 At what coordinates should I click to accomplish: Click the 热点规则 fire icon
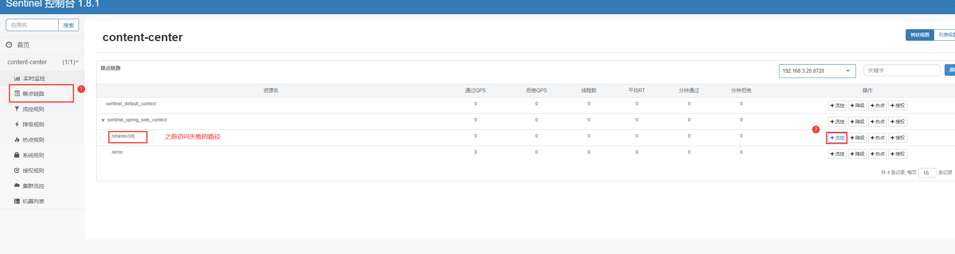(x=17, y=139)
